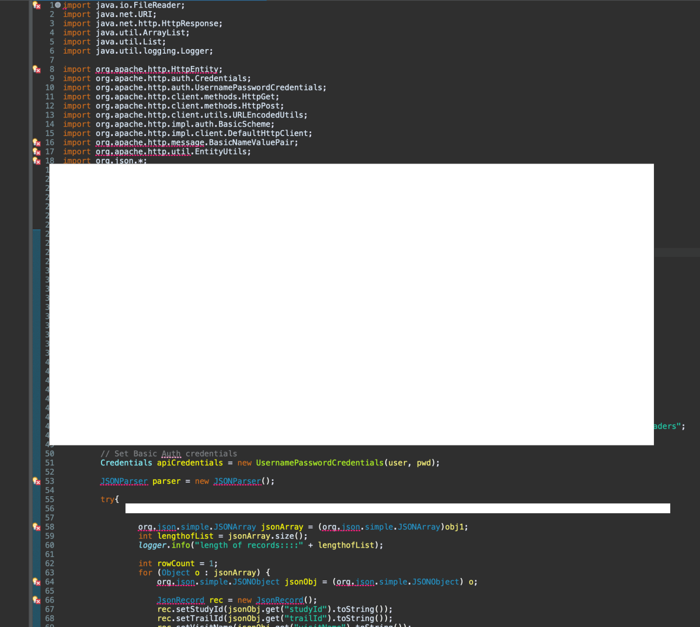Click the 'obj1' identifier on line 58
The width and height of the screenshot is (700, 627).
click(x=454, y=527)
